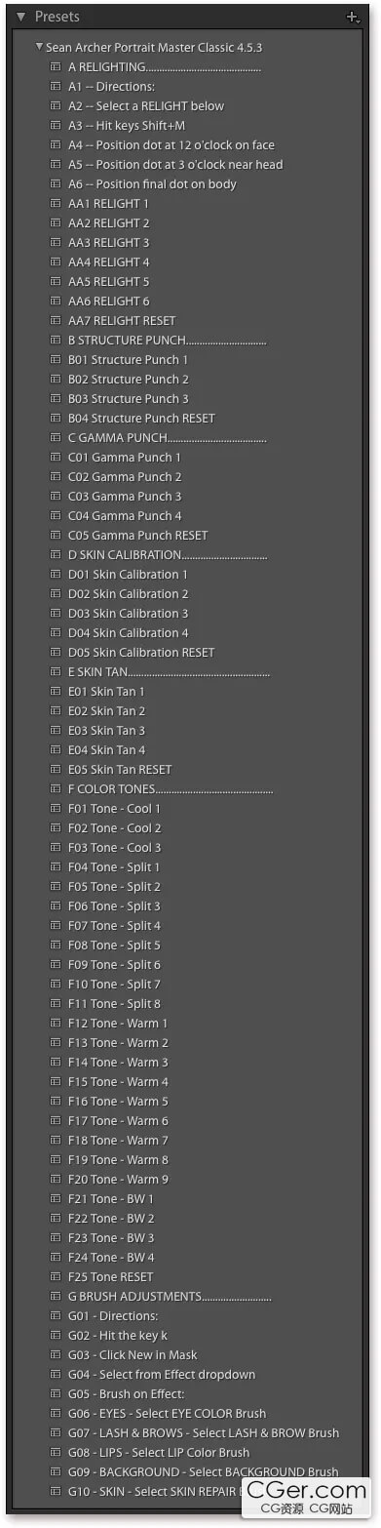This screenshot has width=381, height=1528.
Task: Choose F07 Tone - Split 4 preset
Action: (114, 925)
